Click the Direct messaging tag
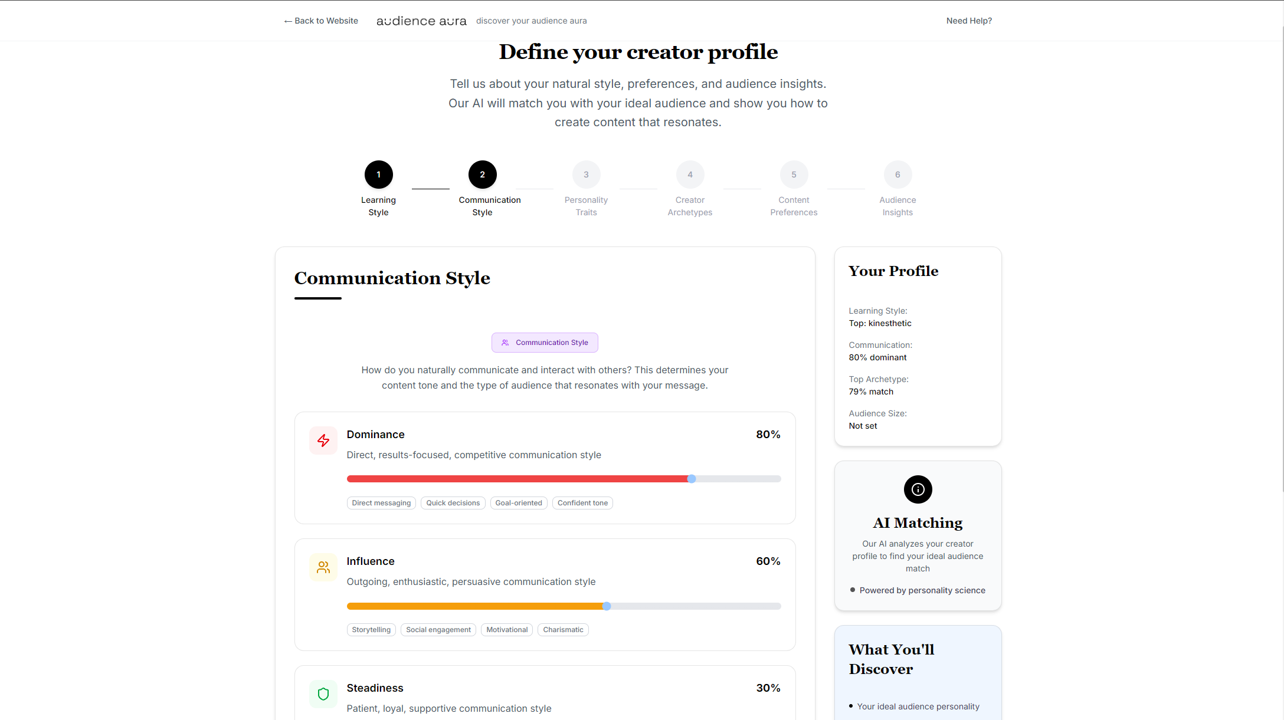The height and width of the screenshot is (720, 1284). tap(381, 503)
